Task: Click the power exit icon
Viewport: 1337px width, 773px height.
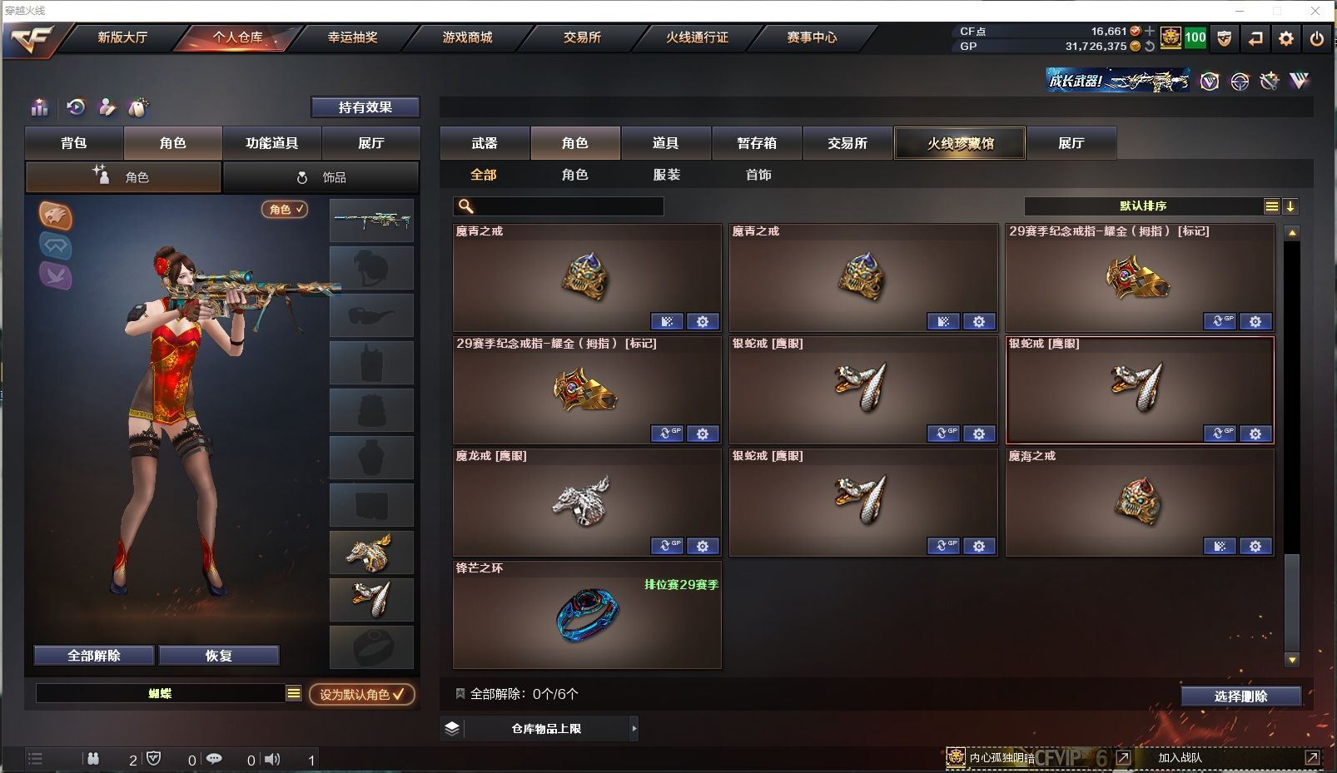Action: point(1317,38)
